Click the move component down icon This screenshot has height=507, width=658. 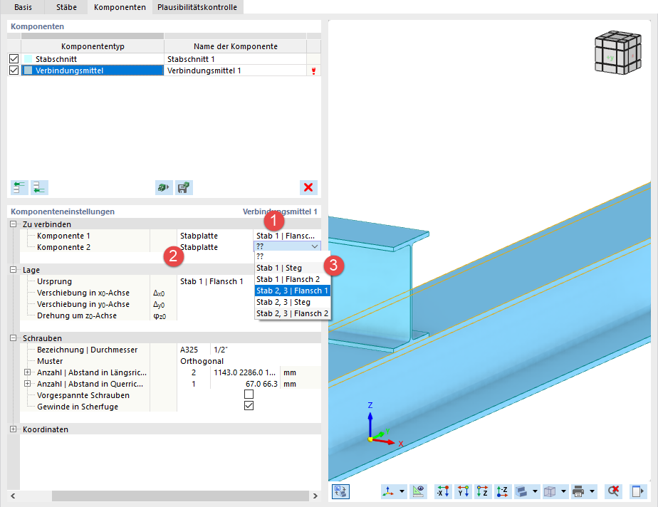pyautogui.click(x=39, y=187)
